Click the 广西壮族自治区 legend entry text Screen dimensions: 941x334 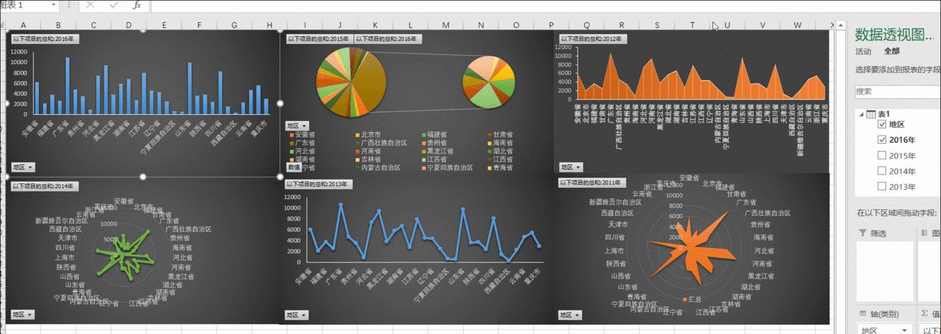(x=383, y=143)
